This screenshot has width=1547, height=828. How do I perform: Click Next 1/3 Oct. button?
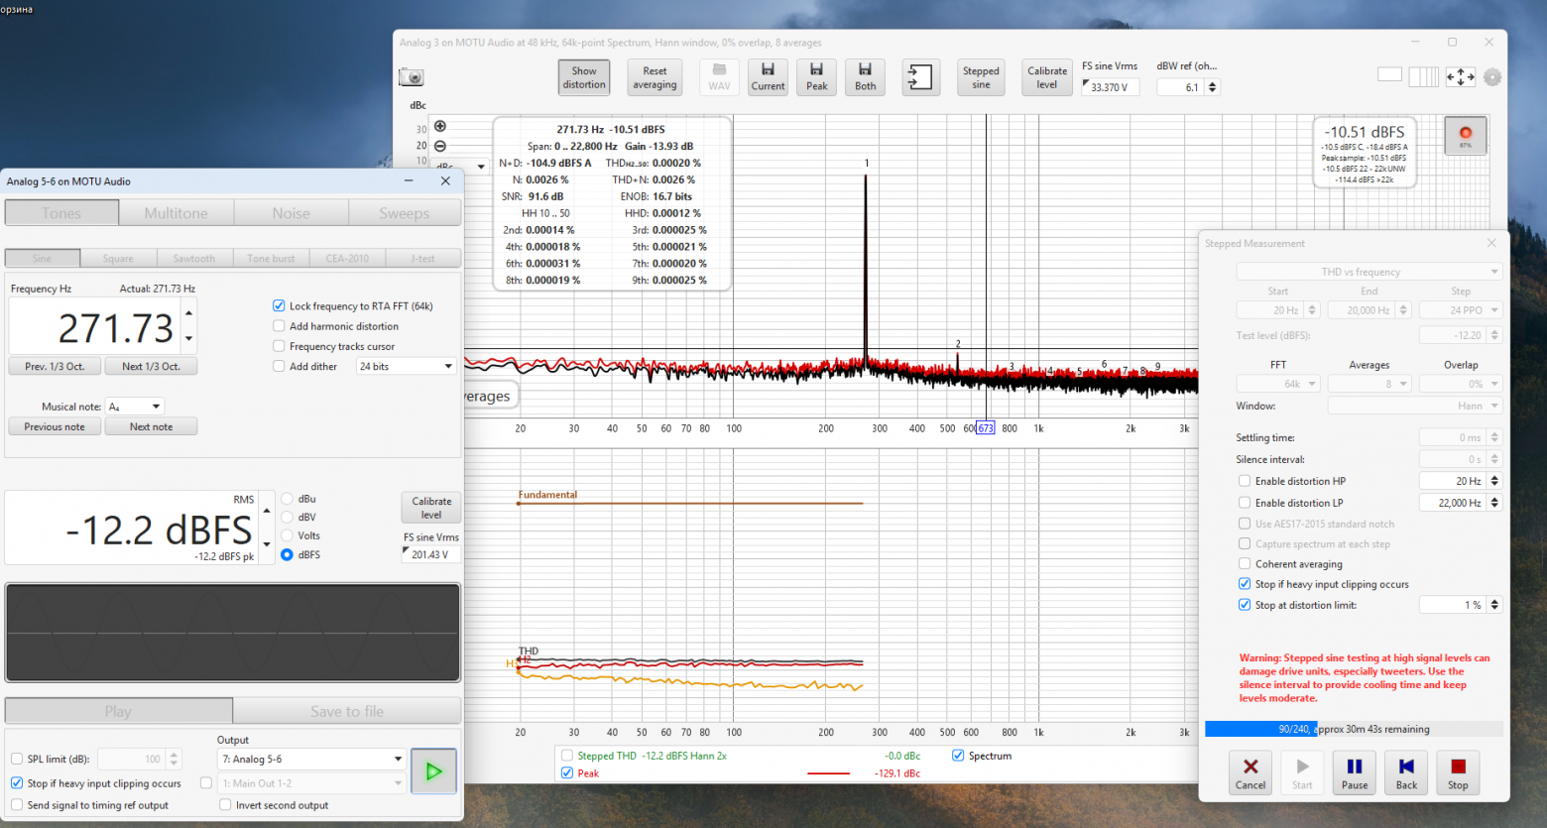(x=151, y=366)
